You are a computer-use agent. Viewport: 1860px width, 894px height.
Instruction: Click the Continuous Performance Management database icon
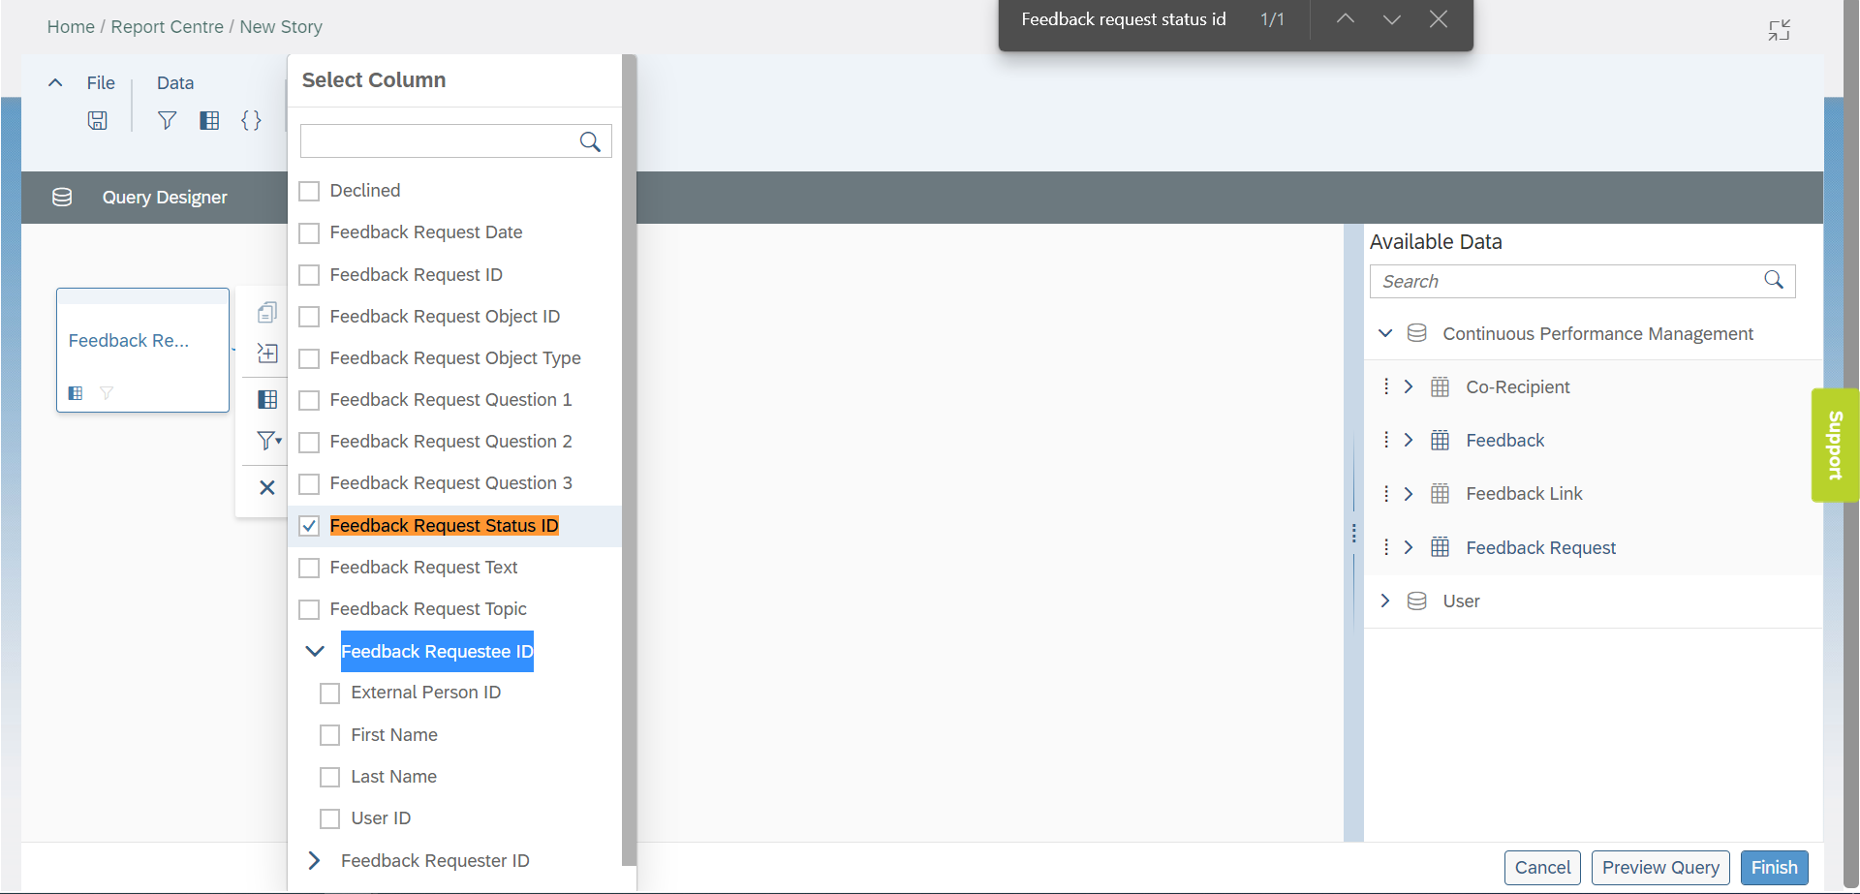pos(1416,333)
